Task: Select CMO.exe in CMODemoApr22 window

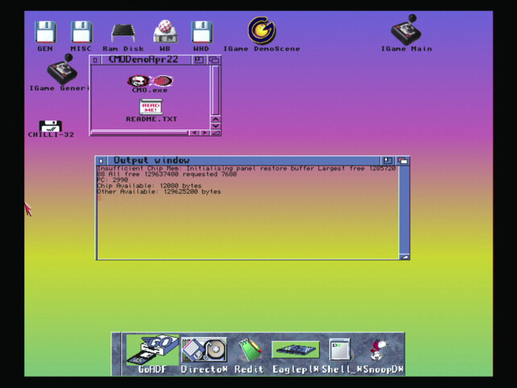Action: tap(150, 81)
